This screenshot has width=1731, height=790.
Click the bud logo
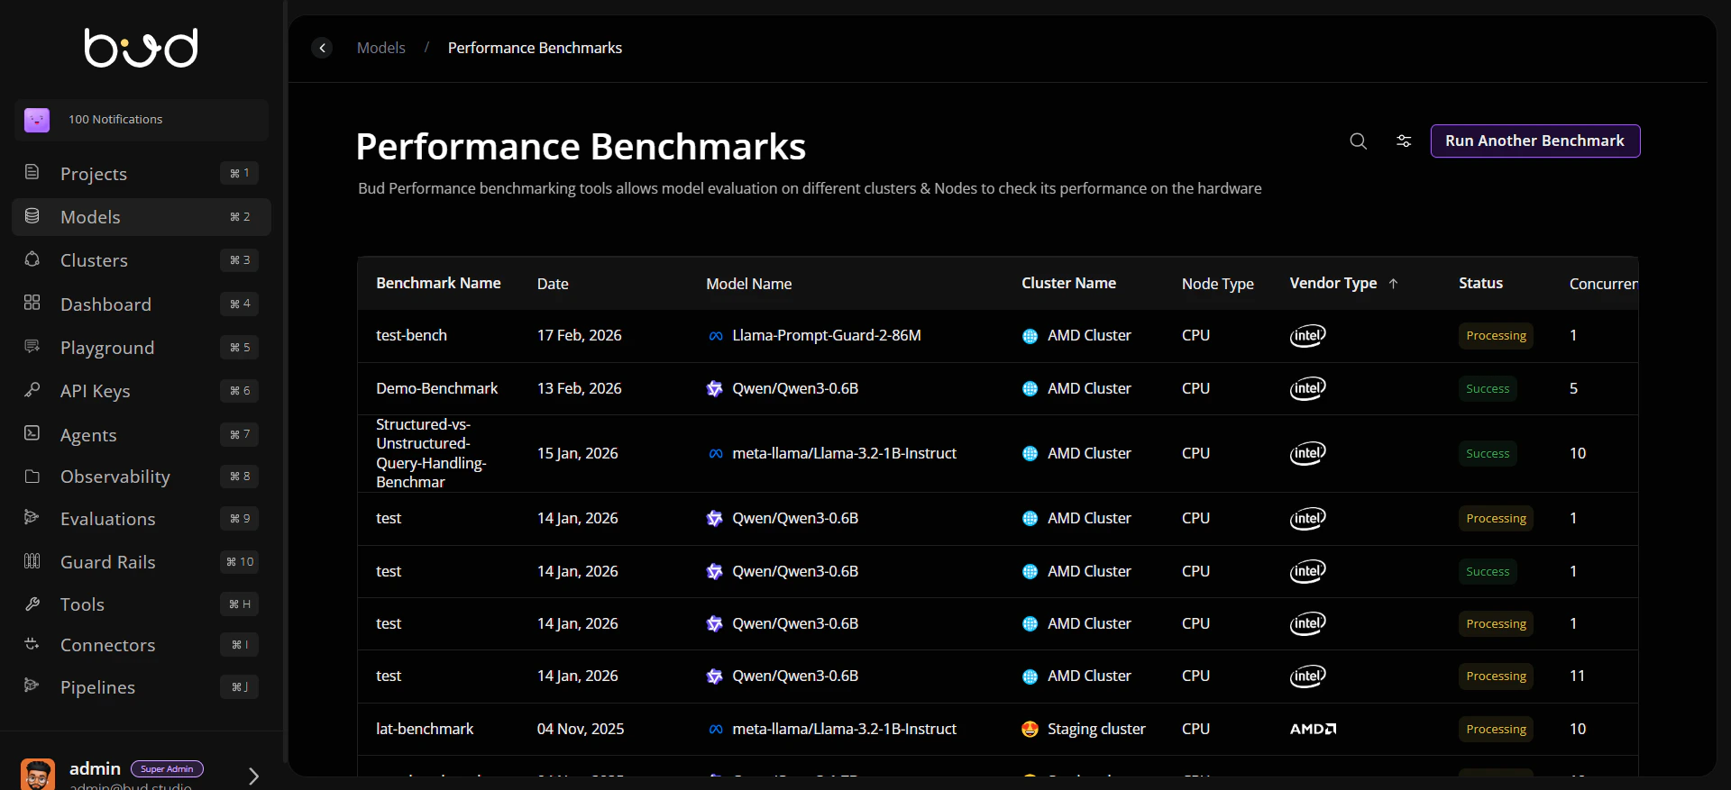coord(142,48)
